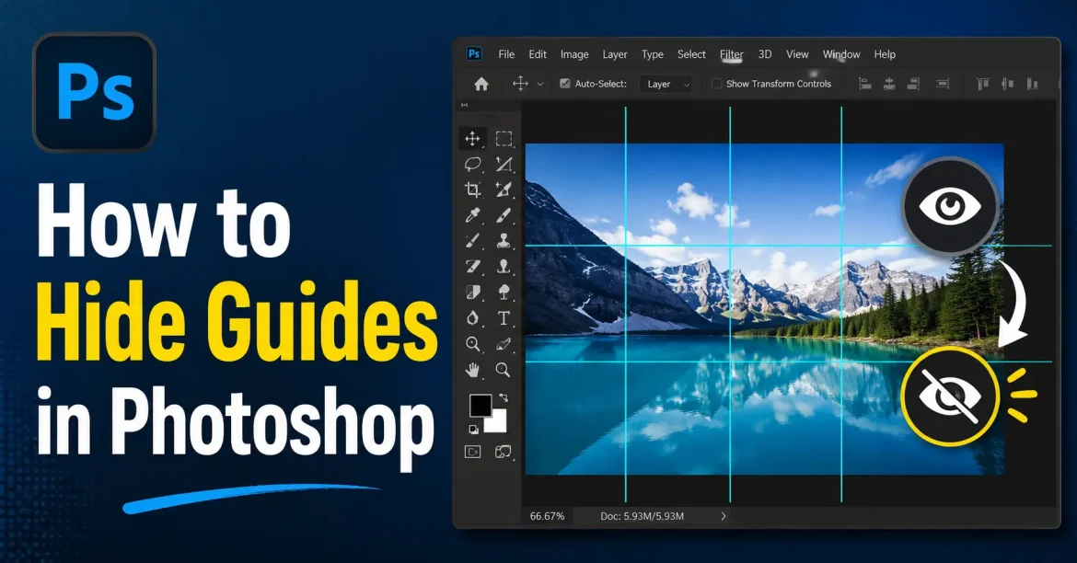
Task: Open the Image menu
Action: 574,54
